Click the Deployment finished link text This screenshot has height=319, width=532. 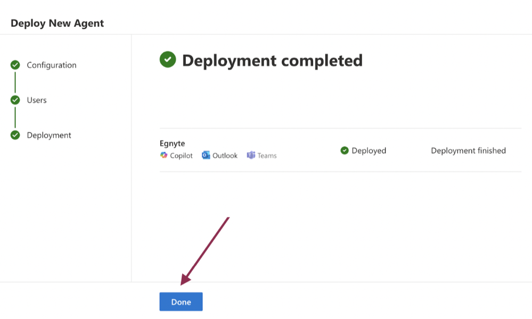pos(468,150)
